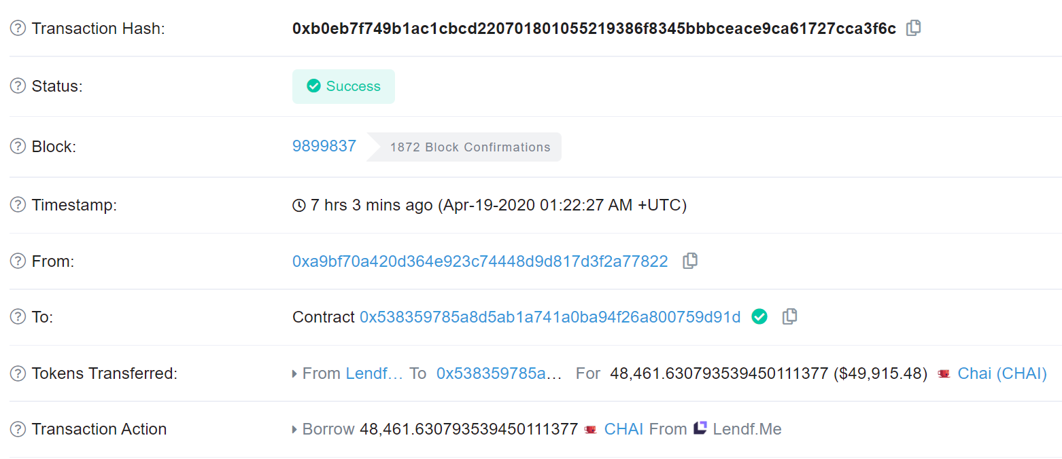Click the Status help icon
Screen dimensions: 1062x459
tap(18, 86)
